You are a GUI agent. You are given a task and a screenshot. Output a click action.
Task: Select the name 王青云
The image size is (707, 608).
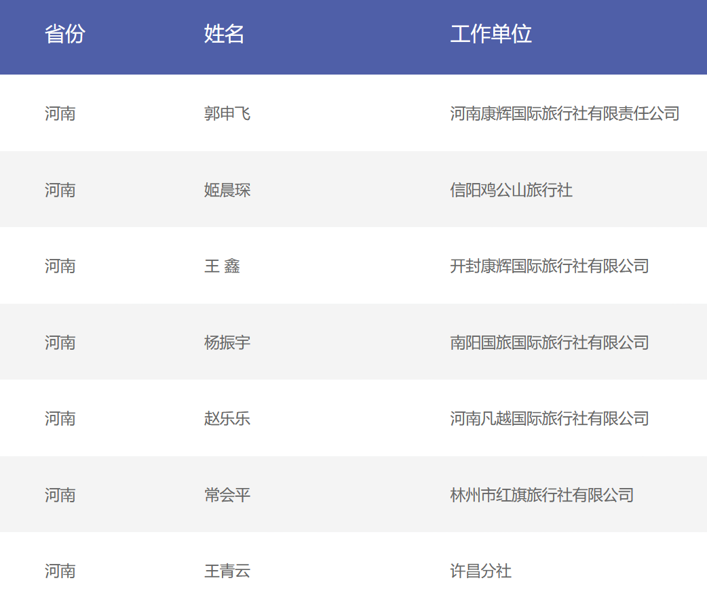point(227,571)
